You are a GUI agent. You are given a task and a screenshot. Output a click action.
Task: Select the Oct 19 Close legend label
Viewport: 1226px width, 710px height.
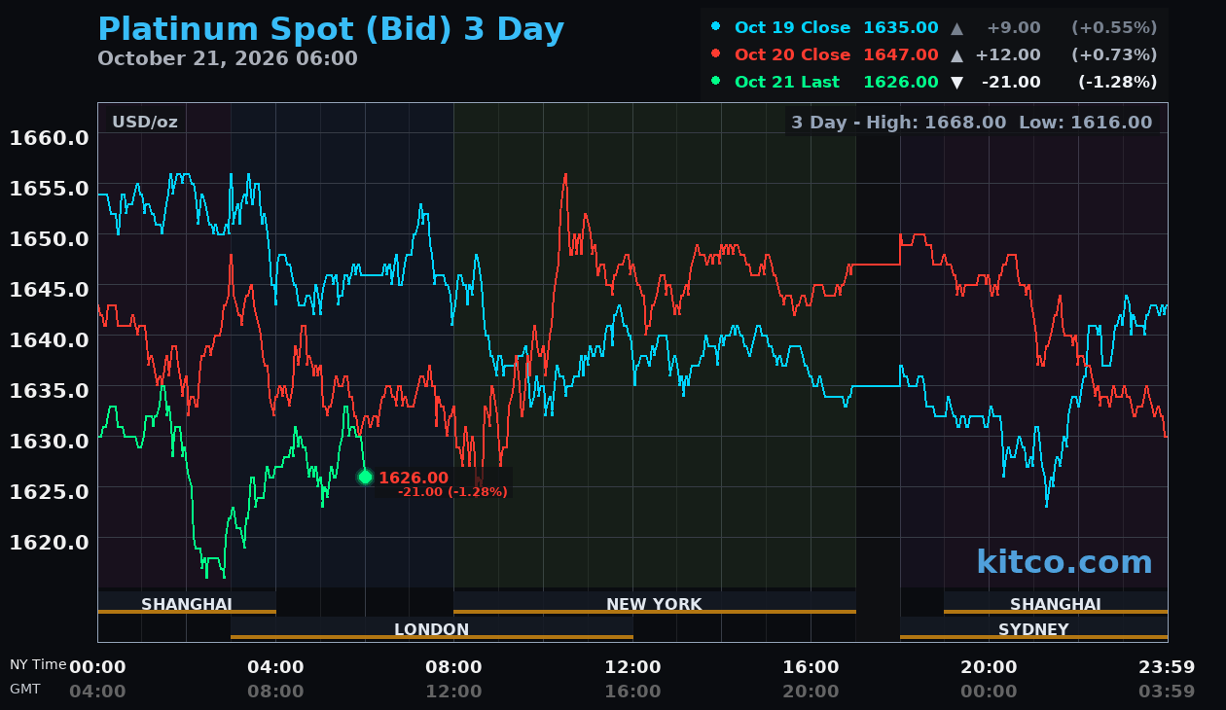click(x=792, y=27)
